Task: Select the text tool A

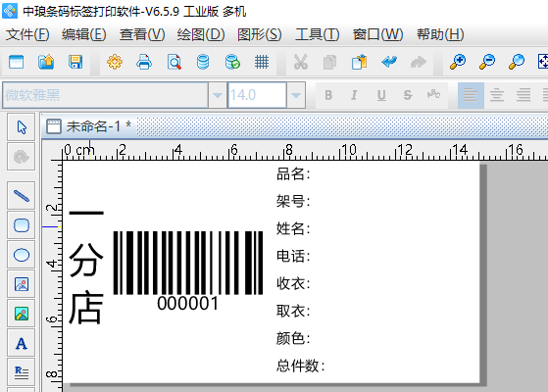Action: point(22,343)
